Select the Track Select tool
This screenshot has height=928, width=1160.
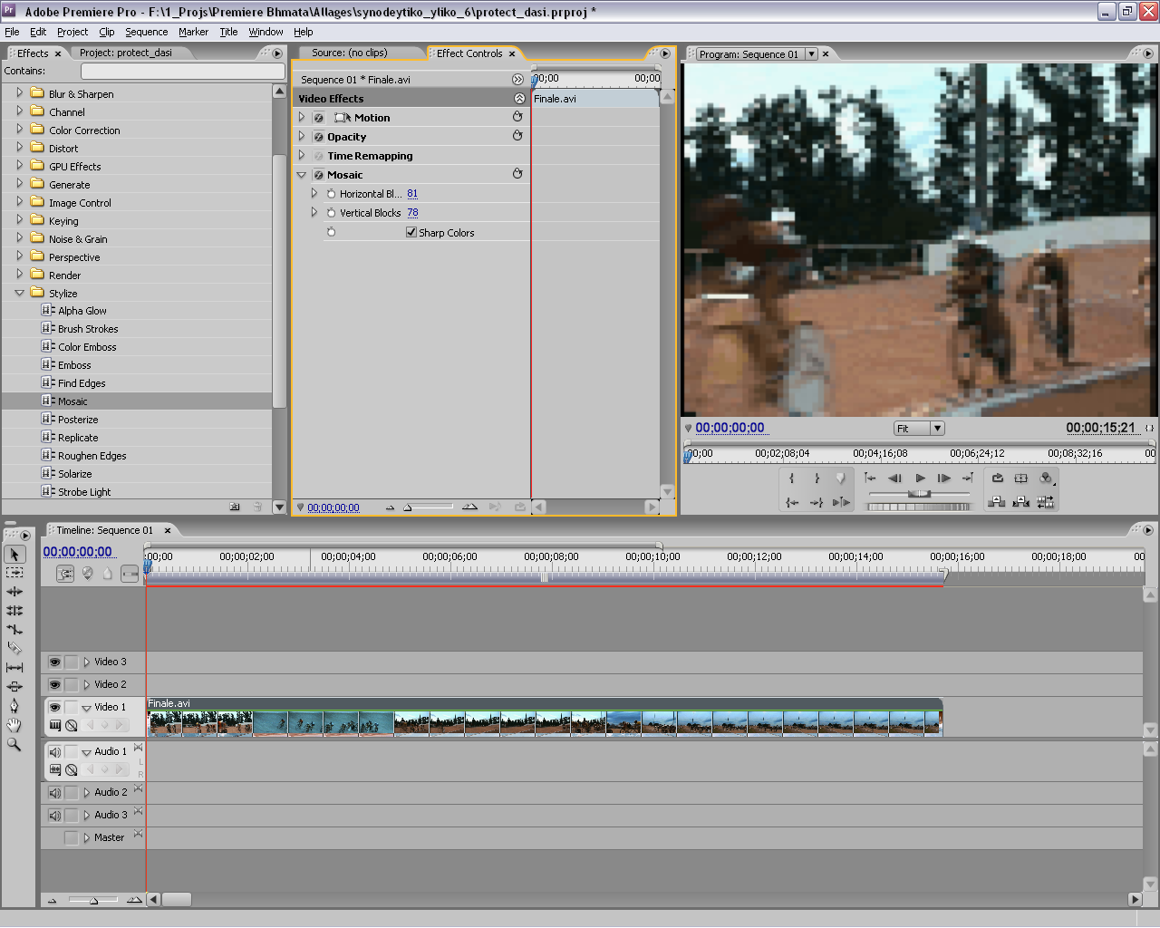(x=14, y=573)
